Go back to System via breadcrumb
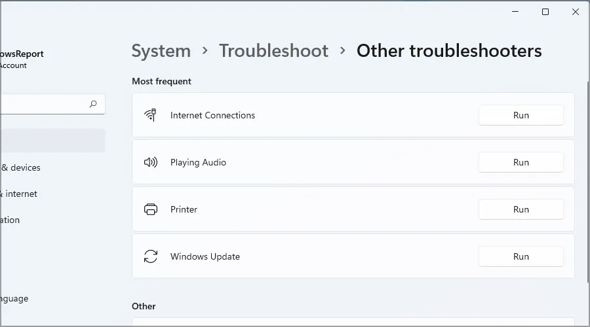Screen dimensions: 590x327 click(x=161, y=51)
